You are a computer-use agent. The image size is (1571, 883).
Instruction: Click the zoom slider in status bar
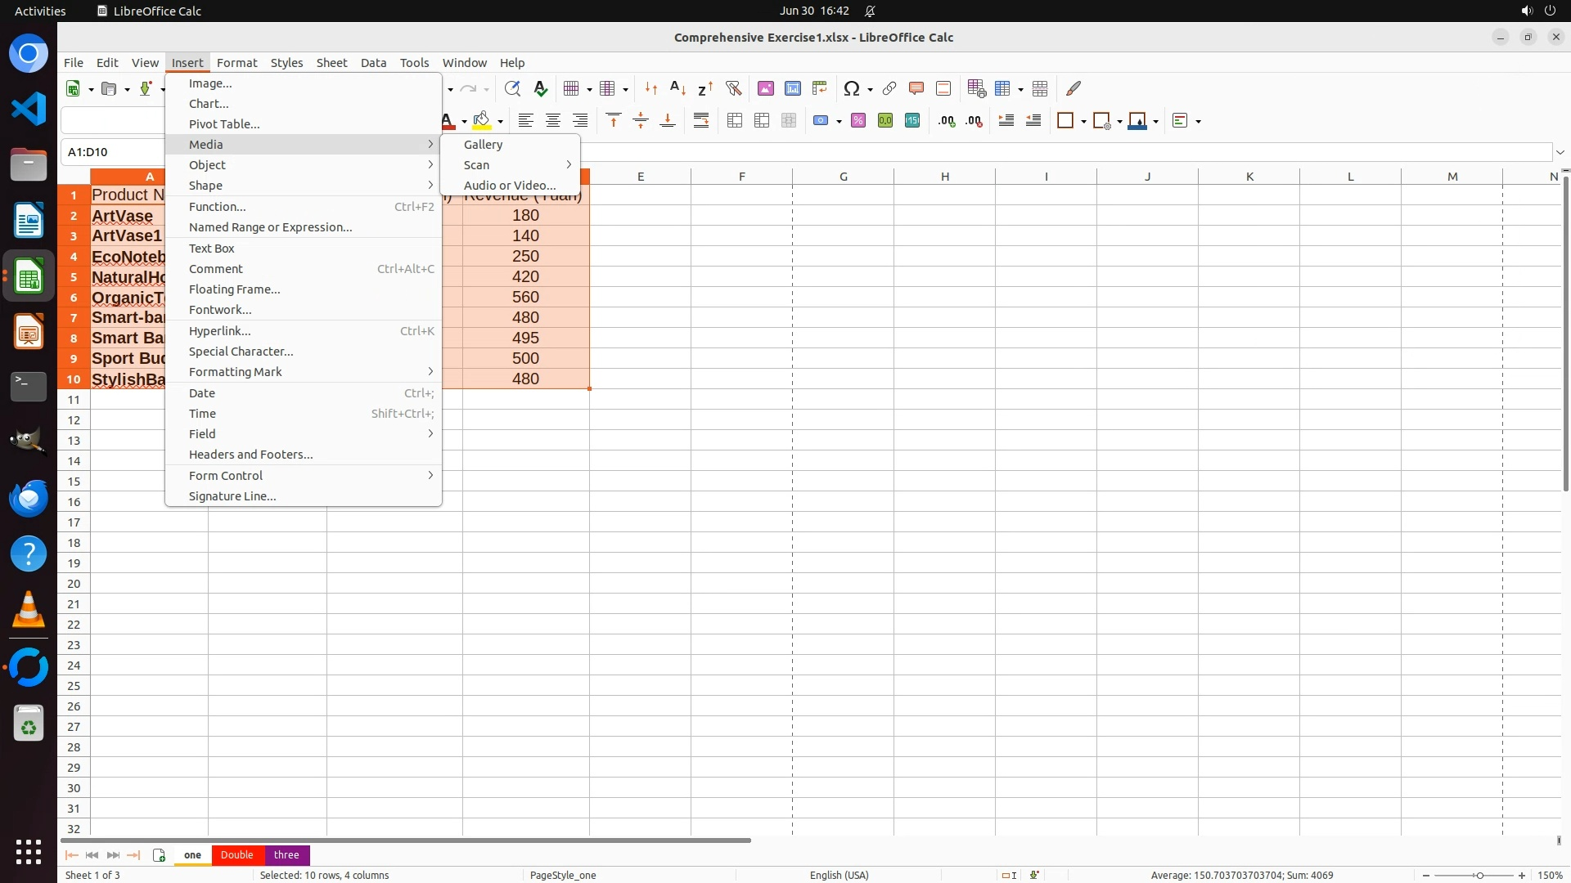coord(1479,876)
